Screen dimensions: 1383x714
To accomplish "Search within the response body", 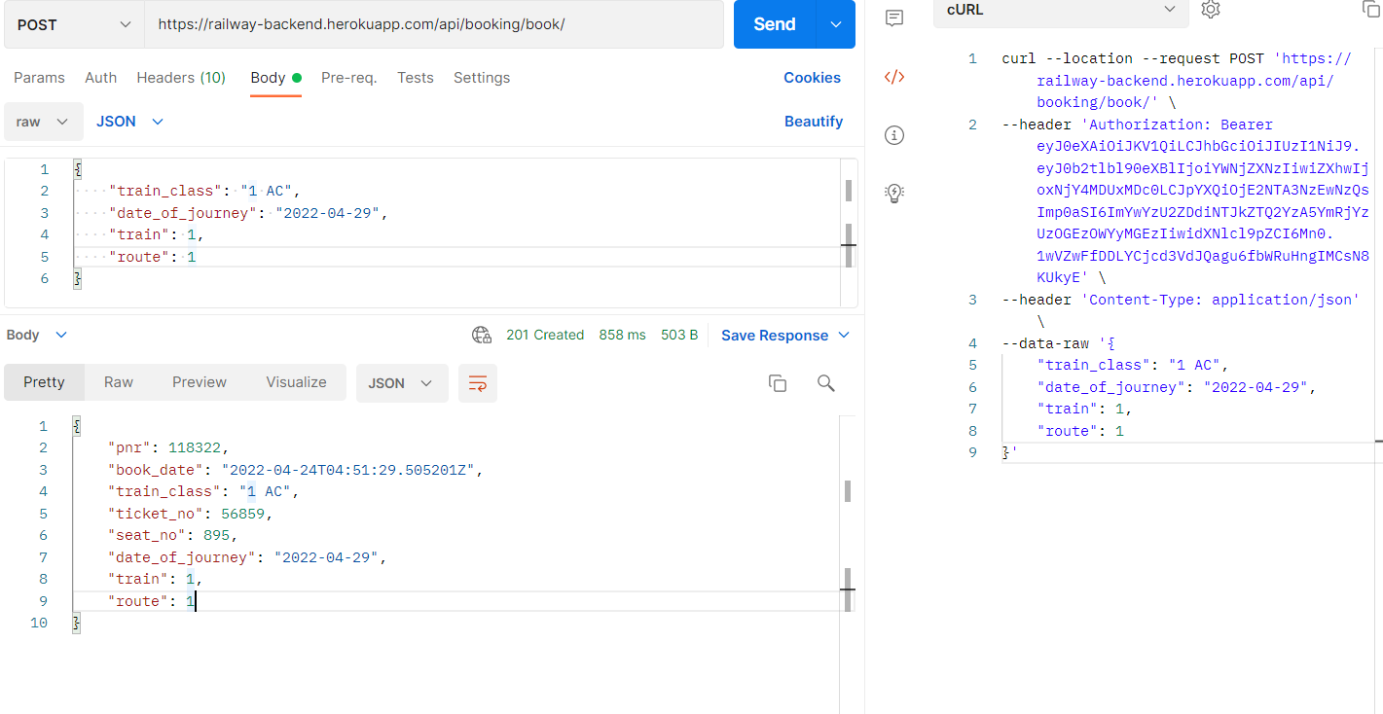I will coord(826,383).
